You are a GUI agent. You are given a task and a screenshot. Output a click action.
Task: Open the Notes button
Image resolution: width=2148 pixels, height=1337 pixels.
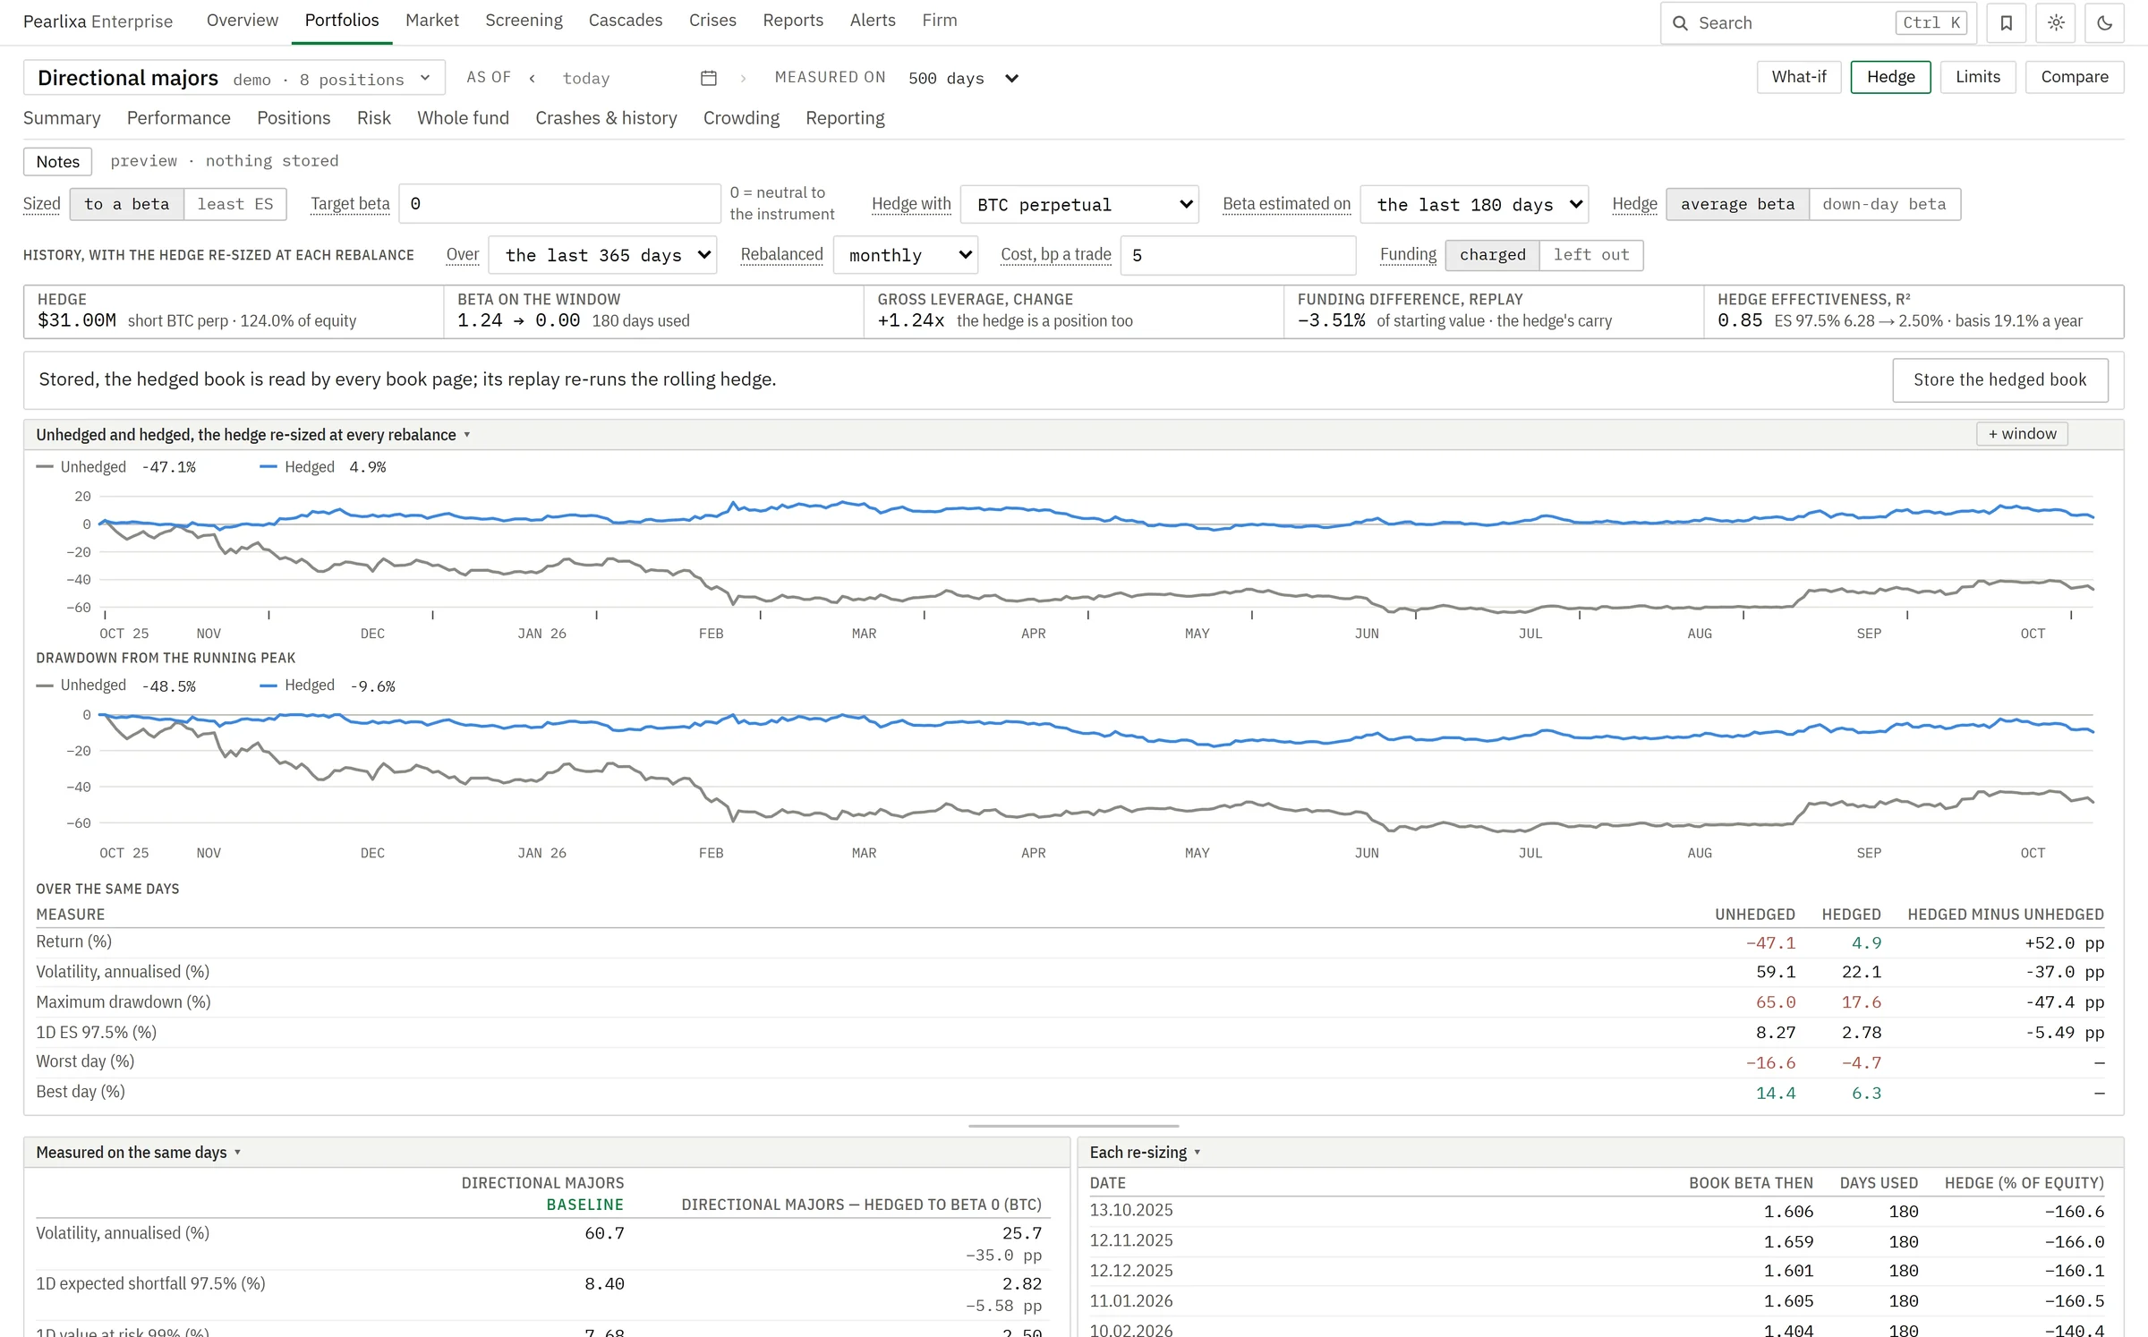coord(57,162)
